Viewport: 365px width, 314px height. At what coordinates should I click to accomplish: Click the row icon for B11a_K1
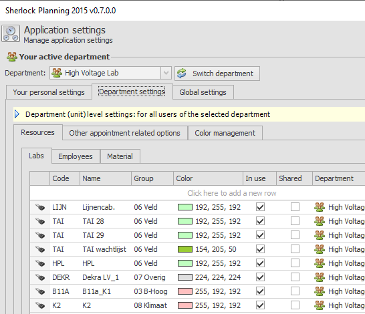(40, 291)
